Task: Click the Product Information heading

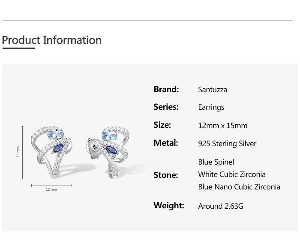Action: click(52, 40)
